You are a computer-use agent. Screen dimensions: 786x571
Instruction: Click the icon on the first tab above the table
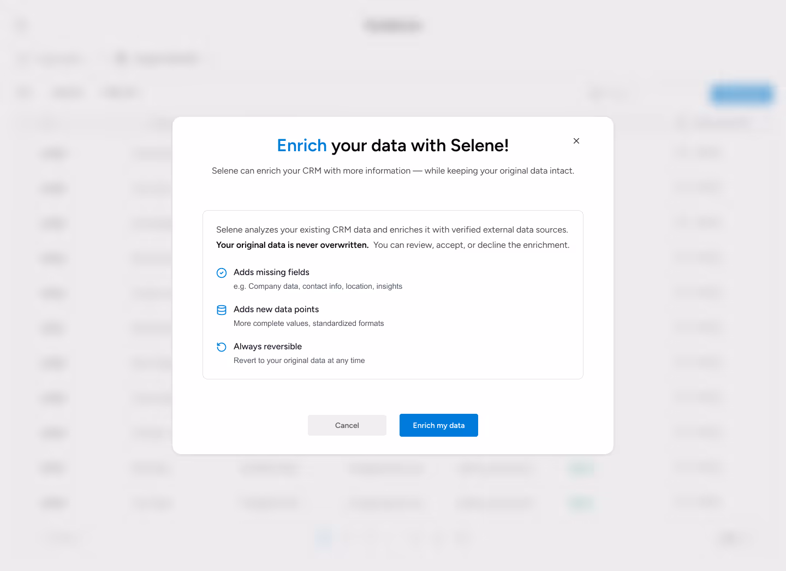(x=23, y=58)
